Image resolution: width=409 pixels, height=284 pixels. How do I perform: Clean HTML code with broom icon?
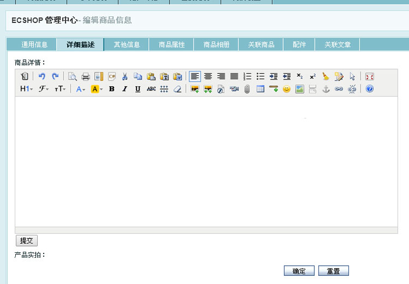[326, 76]
